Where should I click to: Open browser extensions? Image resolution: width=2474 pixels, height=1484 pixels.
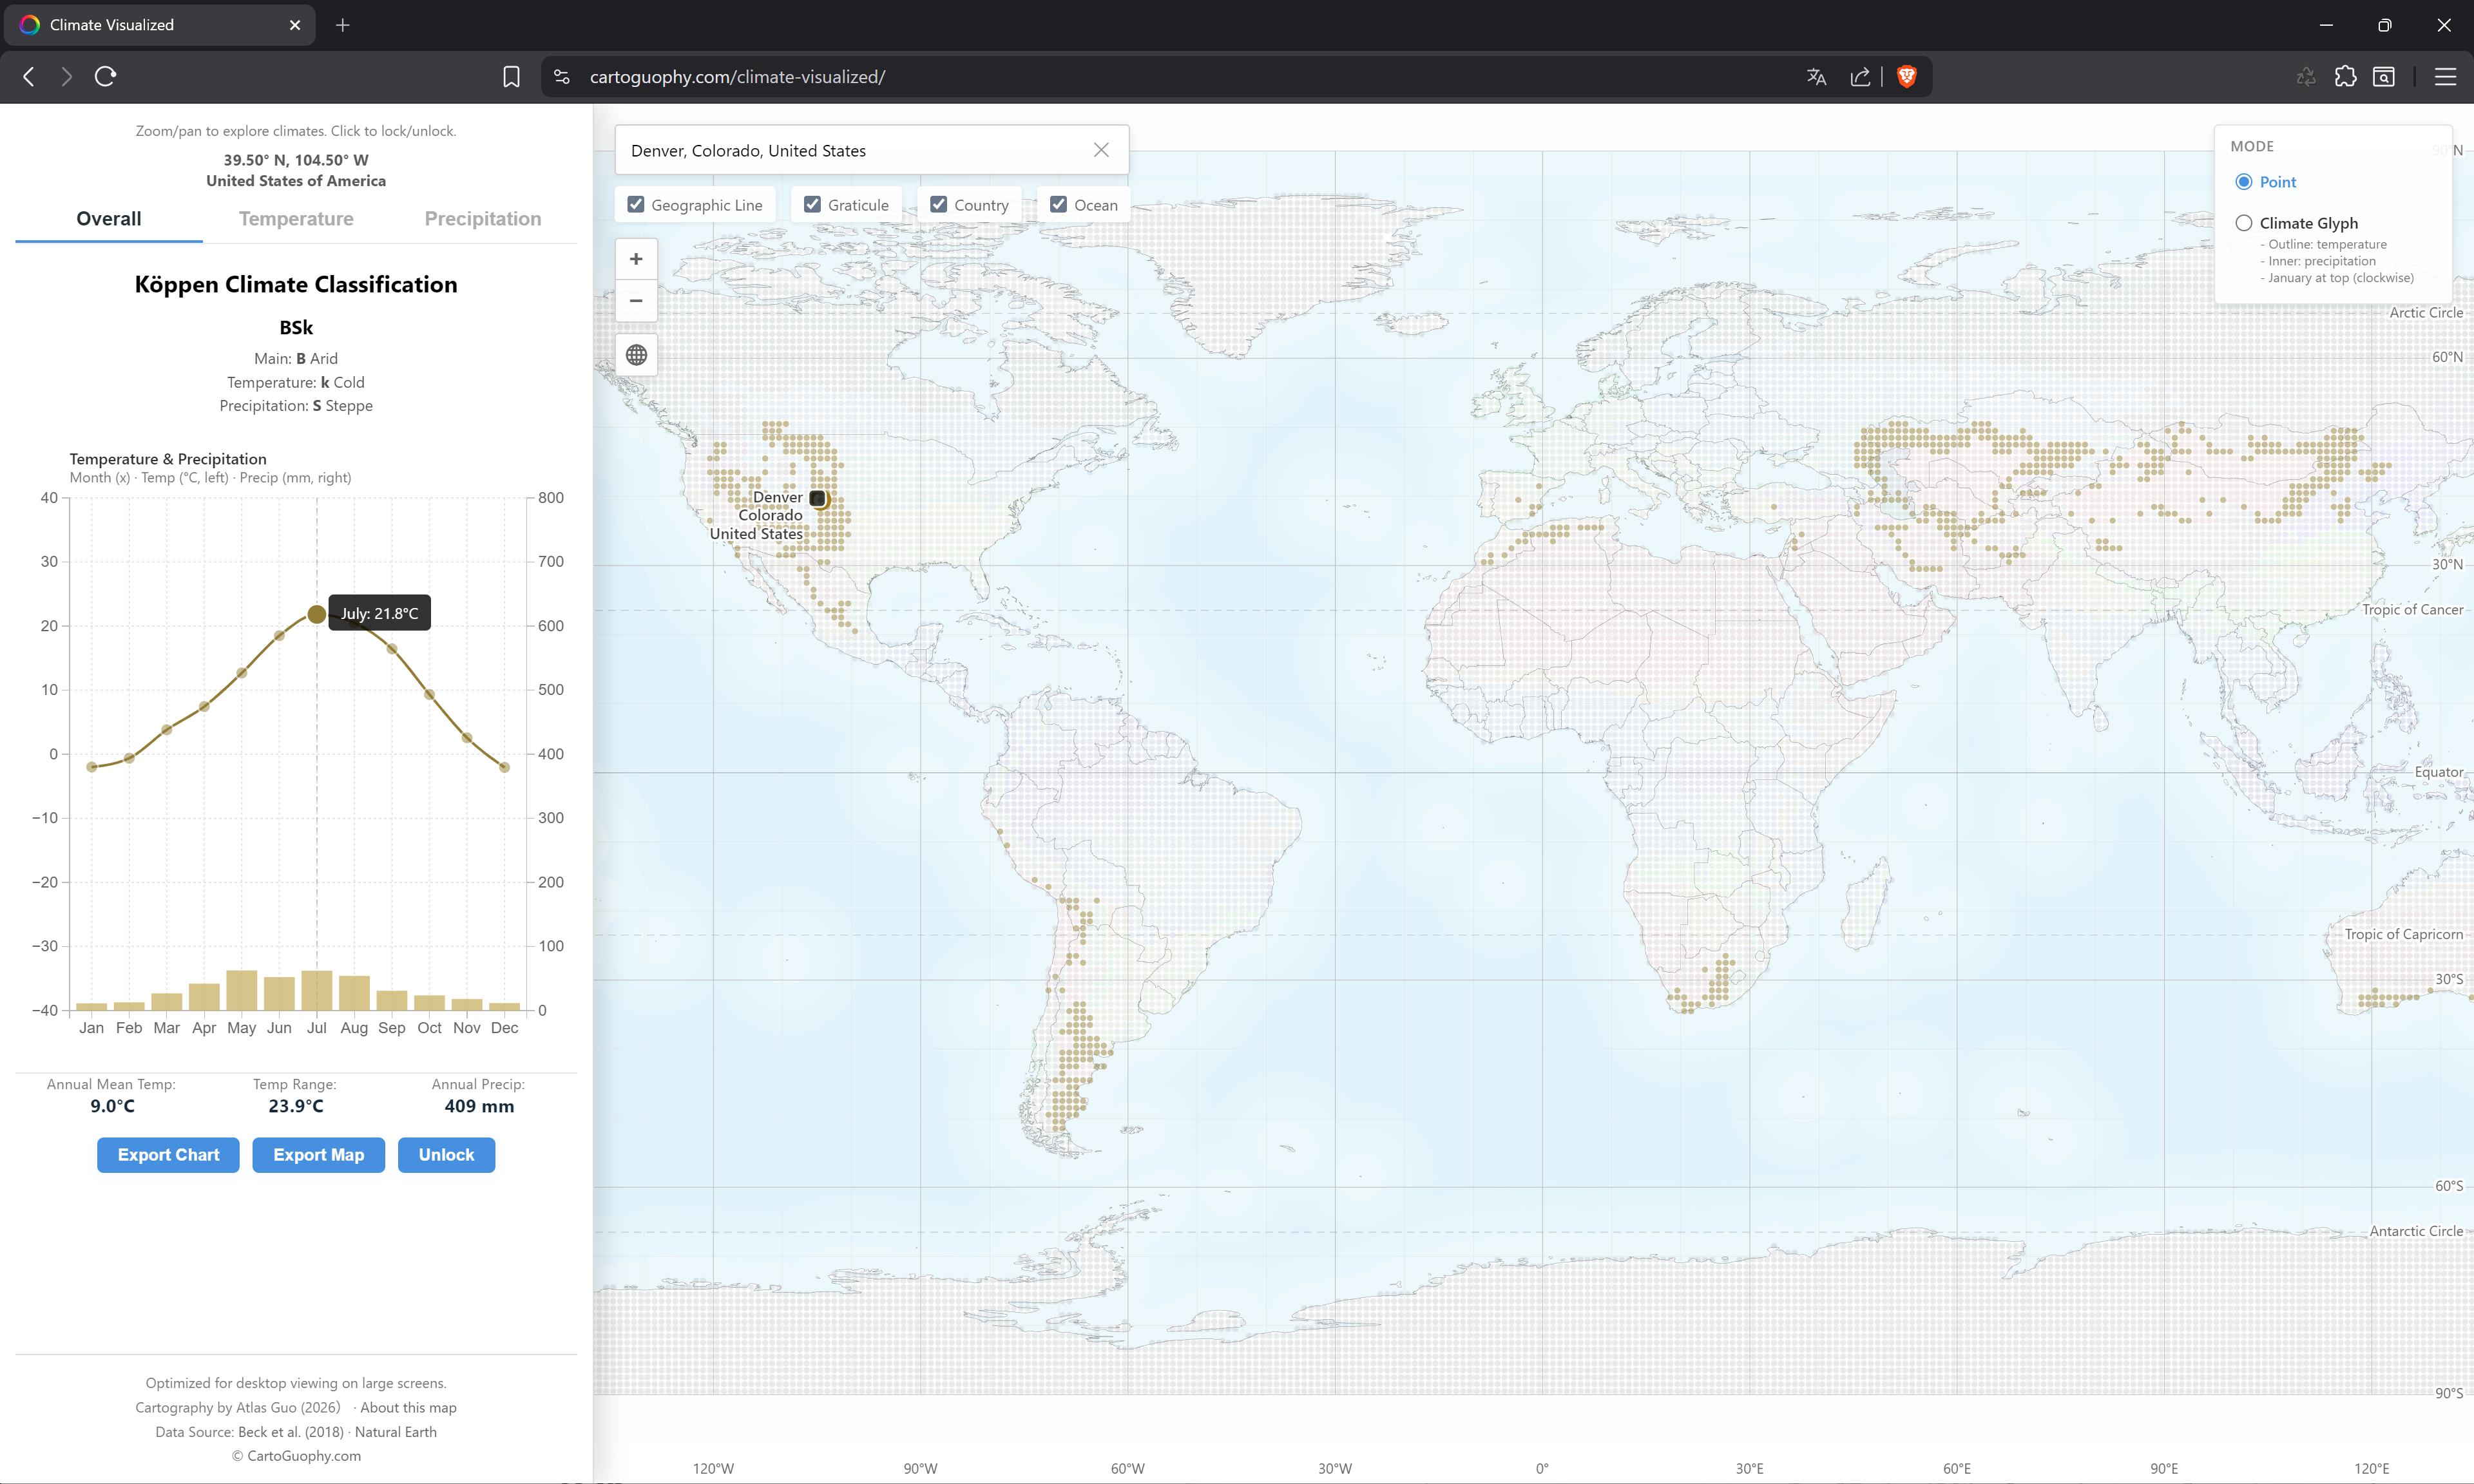[2346, 76]
